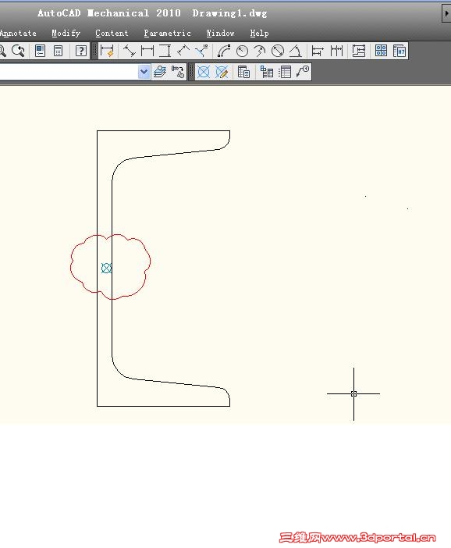Click the title bar right arrow button
The height and width of the screenshot is (548, 451).
(446, 13)
